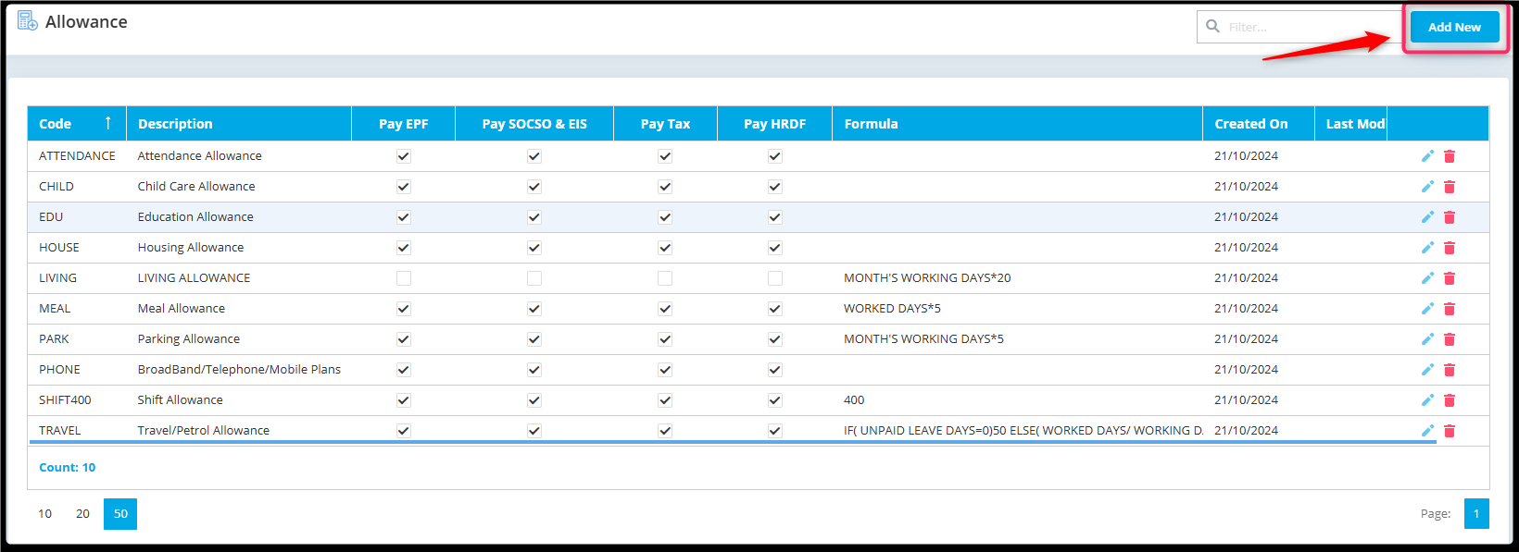Sort by Pay EPF column header
Image resolution: width=1519 pixels, height=552 pixels.
click(404, 124)
